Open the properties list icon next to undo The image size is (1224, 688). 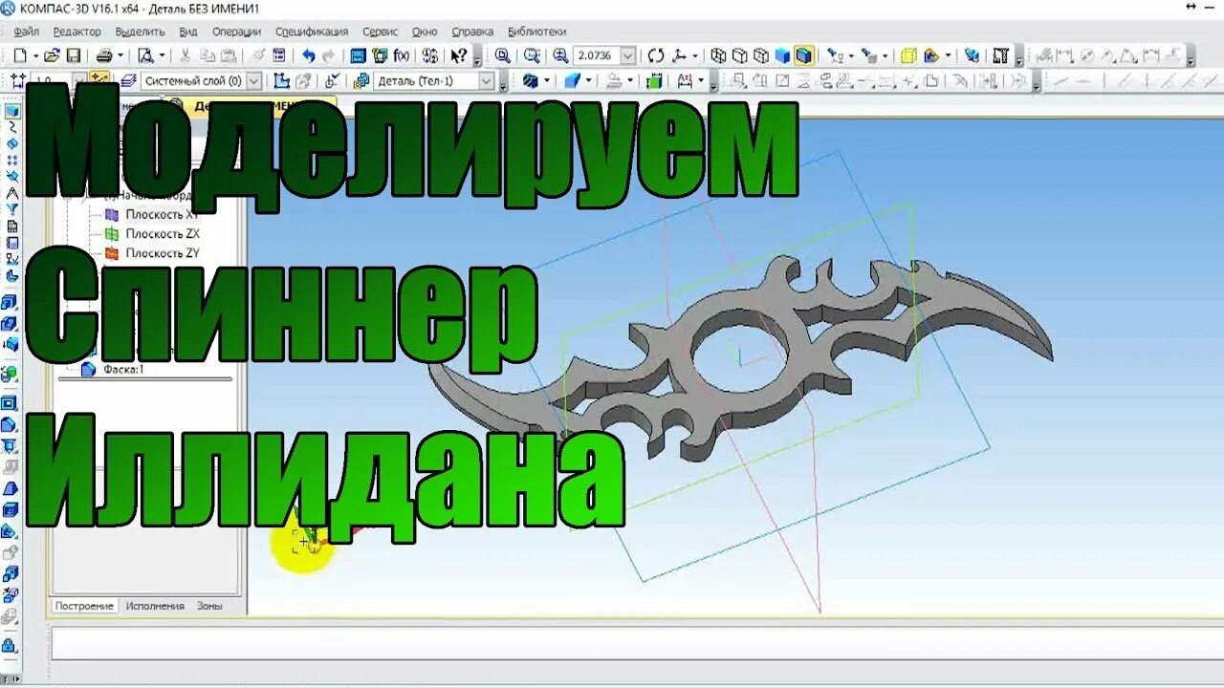pyautogui.click(x=280, y=55)
